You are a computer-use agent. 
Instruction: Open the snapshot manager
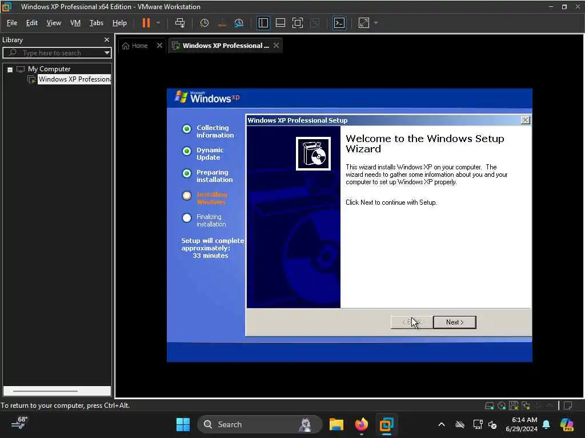[x=239, y=23]
